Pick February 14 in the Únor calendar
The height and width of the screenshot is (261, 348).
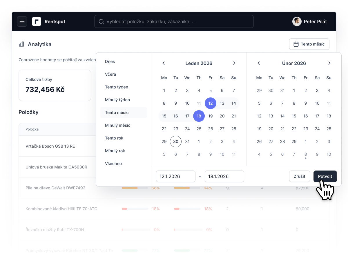point(282,116)
